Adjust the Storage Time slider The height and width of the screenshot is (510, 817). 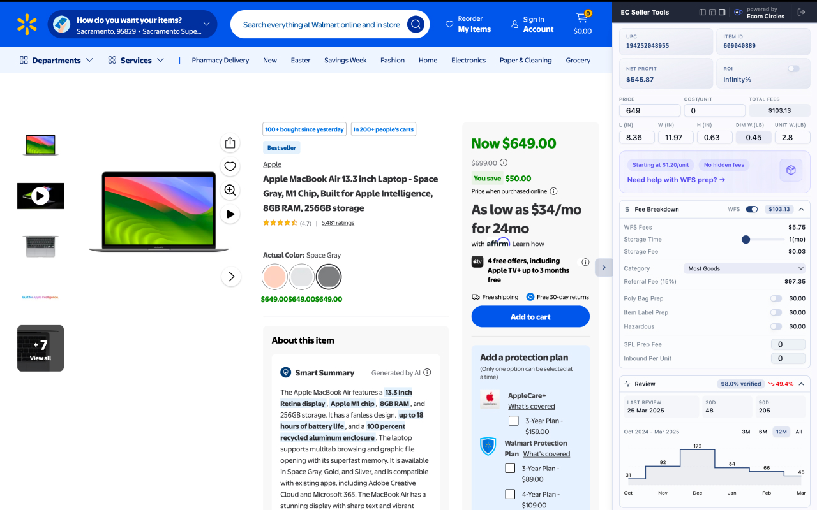[x=746, y=239]
